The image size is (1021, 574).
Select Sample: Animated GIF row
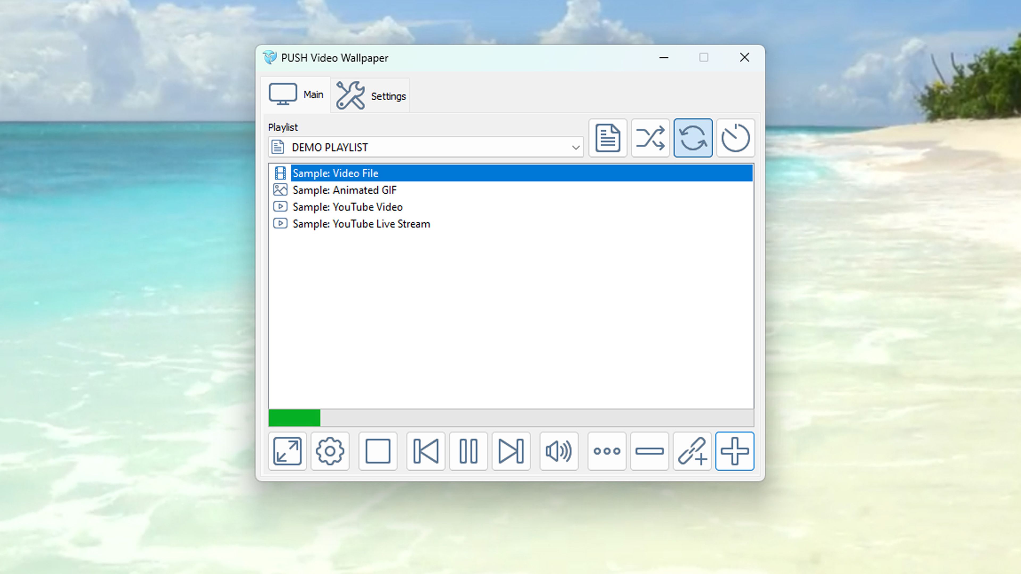(x=511, y=190)
